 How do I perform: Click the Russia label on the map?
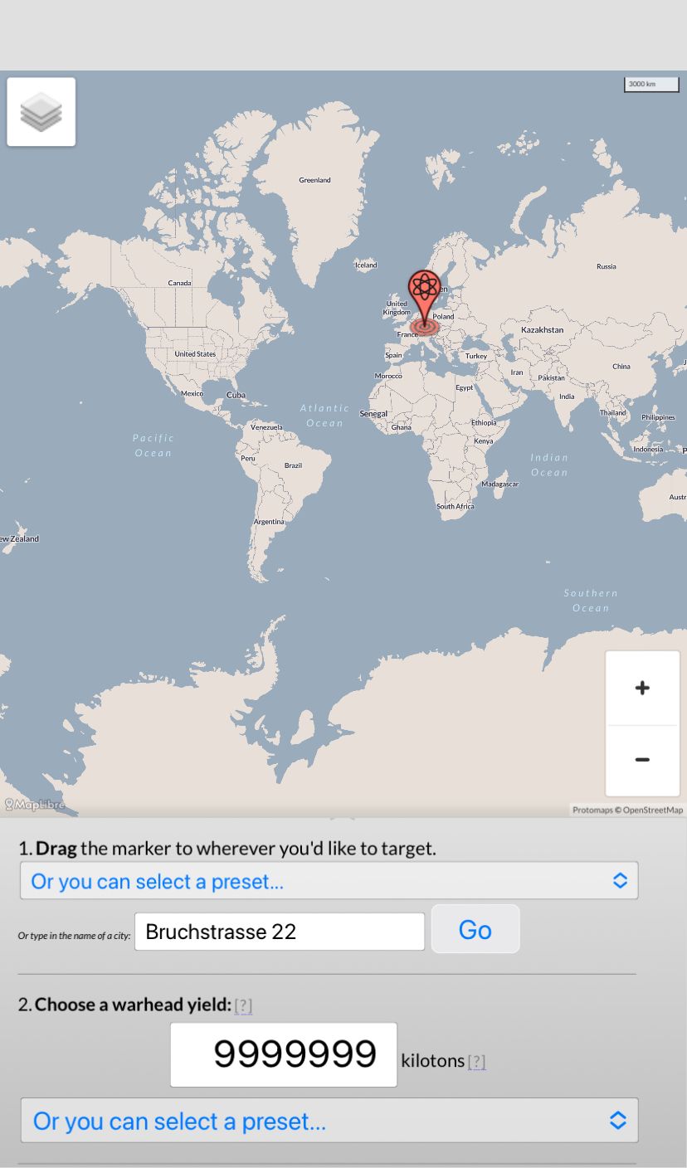(x=607, y=266)
